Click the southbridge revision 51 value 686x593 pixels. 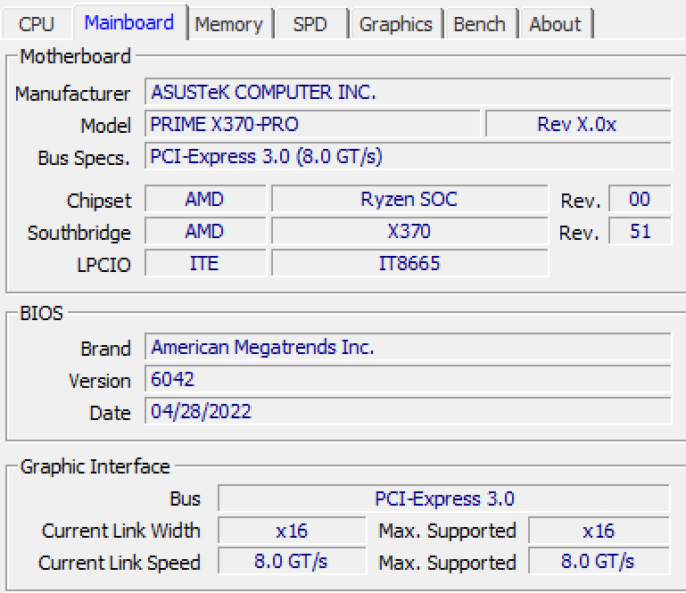640,231
